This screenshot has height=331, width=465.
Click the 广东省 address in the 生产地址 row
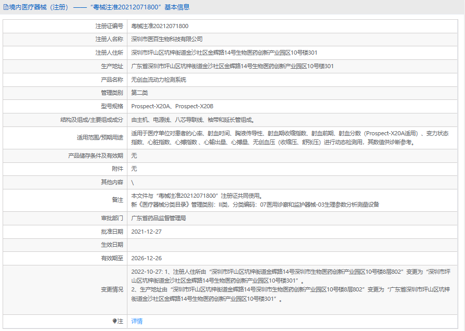(232, 66)
